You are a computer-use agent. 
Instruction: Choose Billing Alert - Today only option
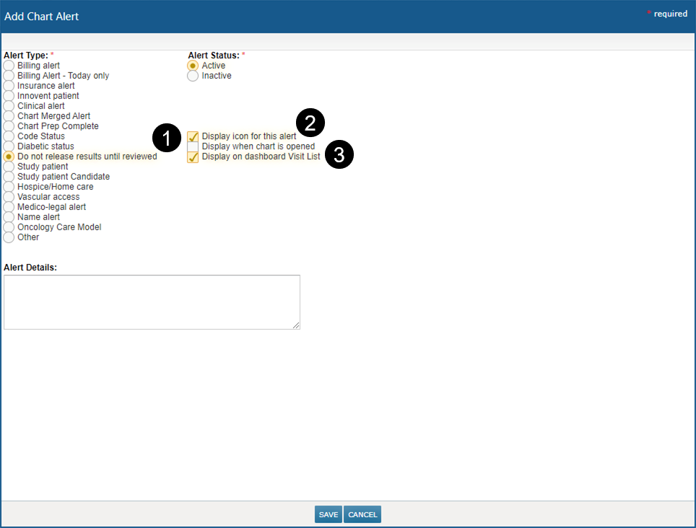pos(9,76)
